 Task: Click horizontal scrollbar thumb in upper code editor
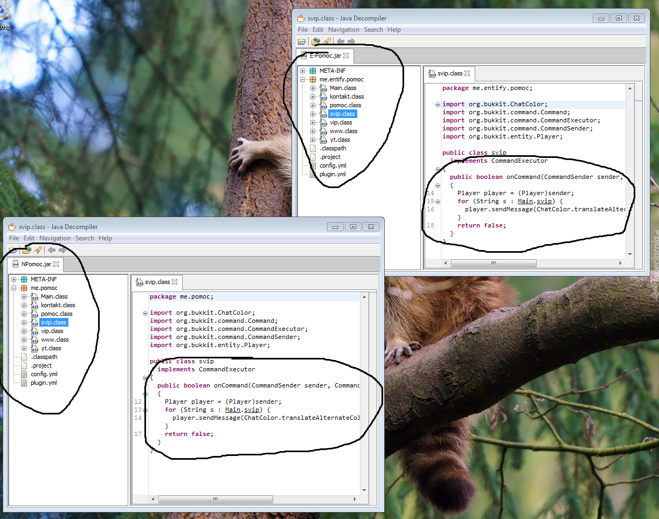(493, 263)
